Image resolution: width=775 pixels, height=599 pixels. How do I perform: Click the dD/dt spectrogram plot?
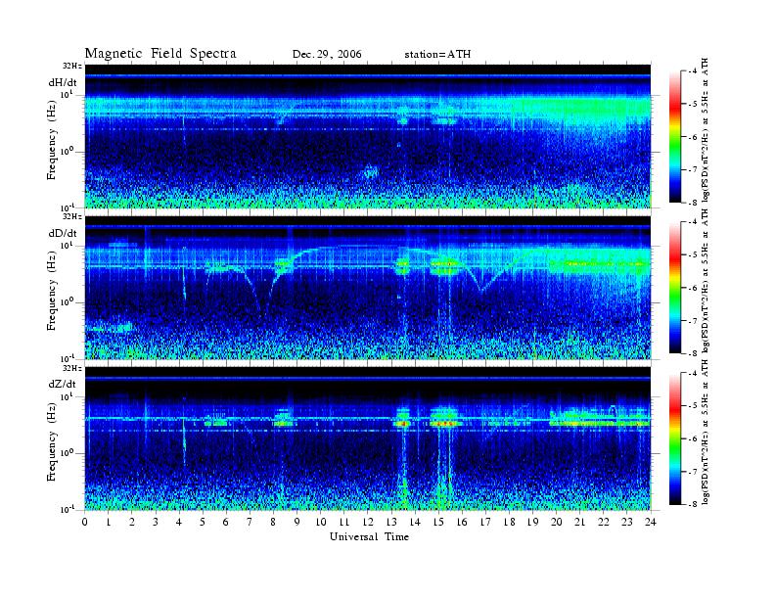[368, 287]
